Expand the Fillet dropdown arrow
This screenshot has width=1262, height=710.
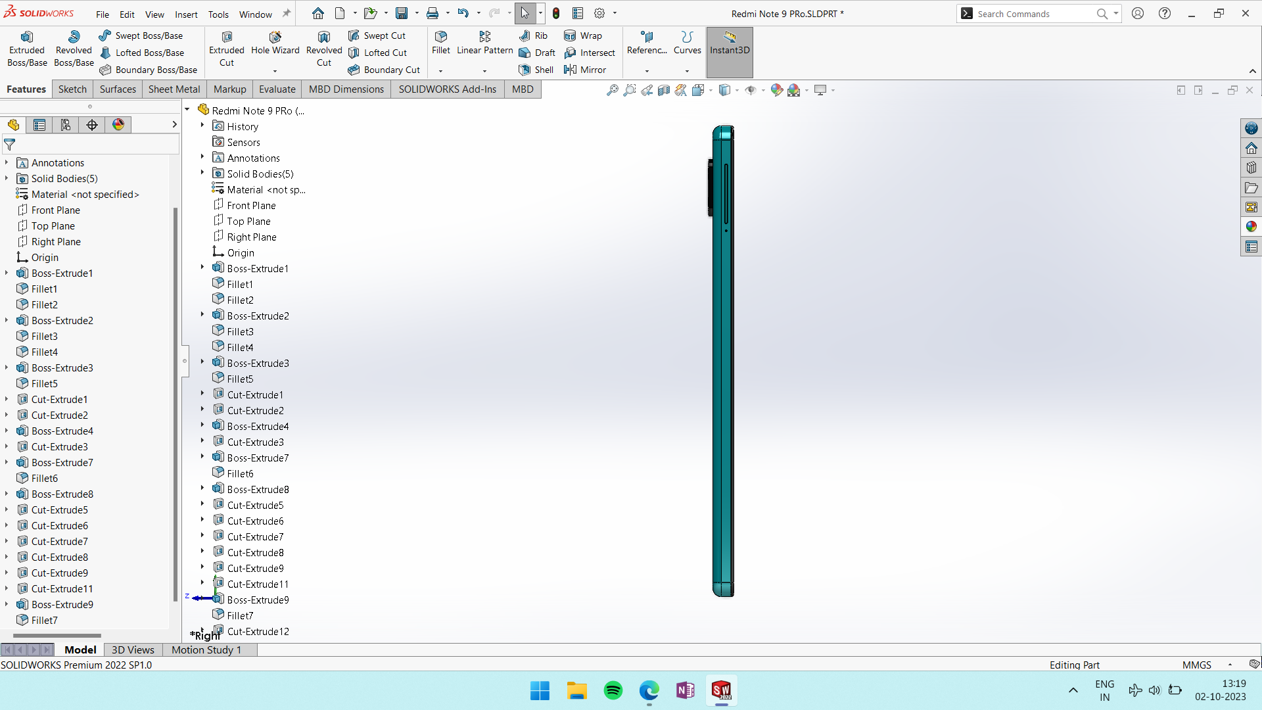tap(441, 71)
